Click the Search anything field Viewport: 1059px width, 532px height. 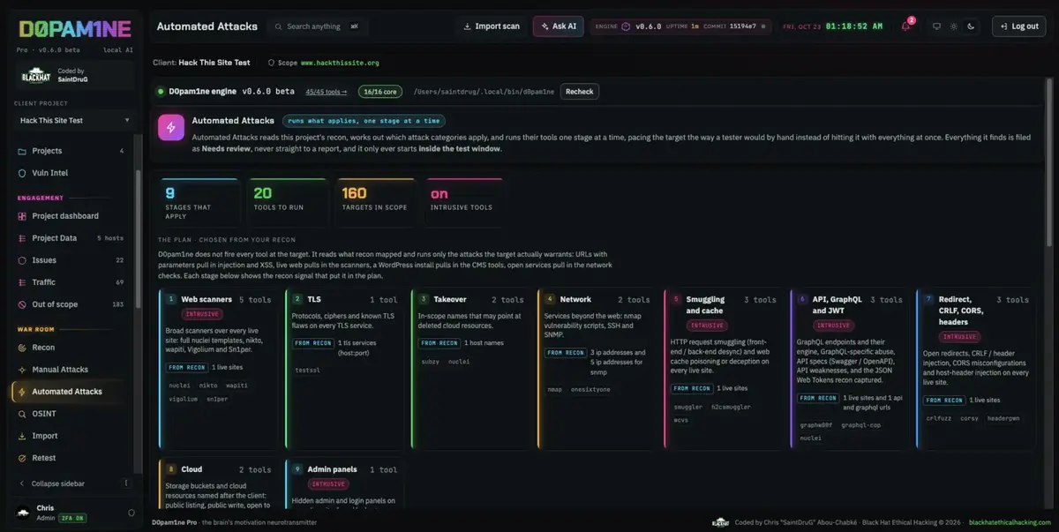pos(318,26)
